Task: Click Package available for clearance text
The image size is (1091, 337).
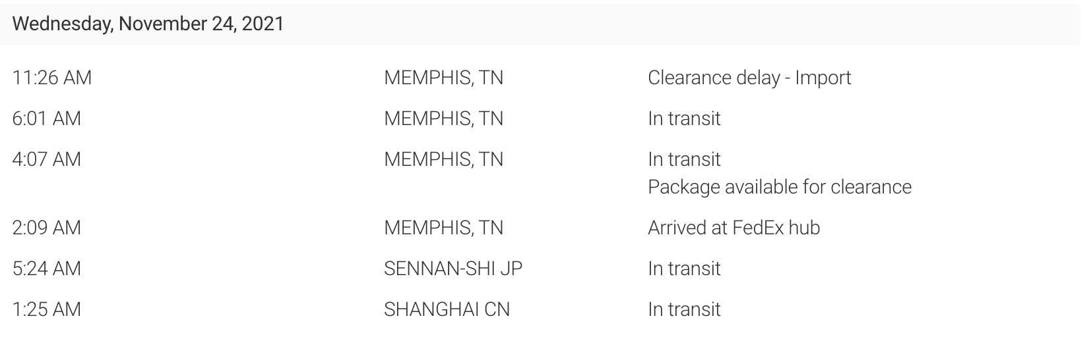Action: pos(779,187)
